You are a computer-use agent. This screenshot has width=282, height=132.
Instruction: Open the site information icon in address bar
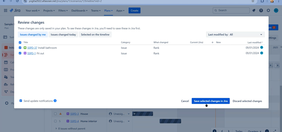(x=25, y=1)
